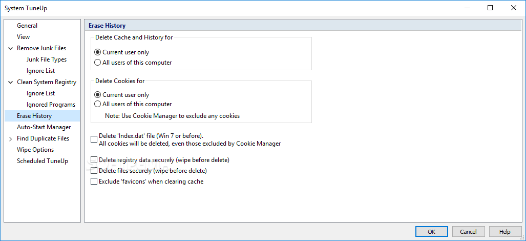This screenshot has width=526, height=241.
Task: Enable Exclude 'favicons' when clearing cache
Action: point(94,182)
